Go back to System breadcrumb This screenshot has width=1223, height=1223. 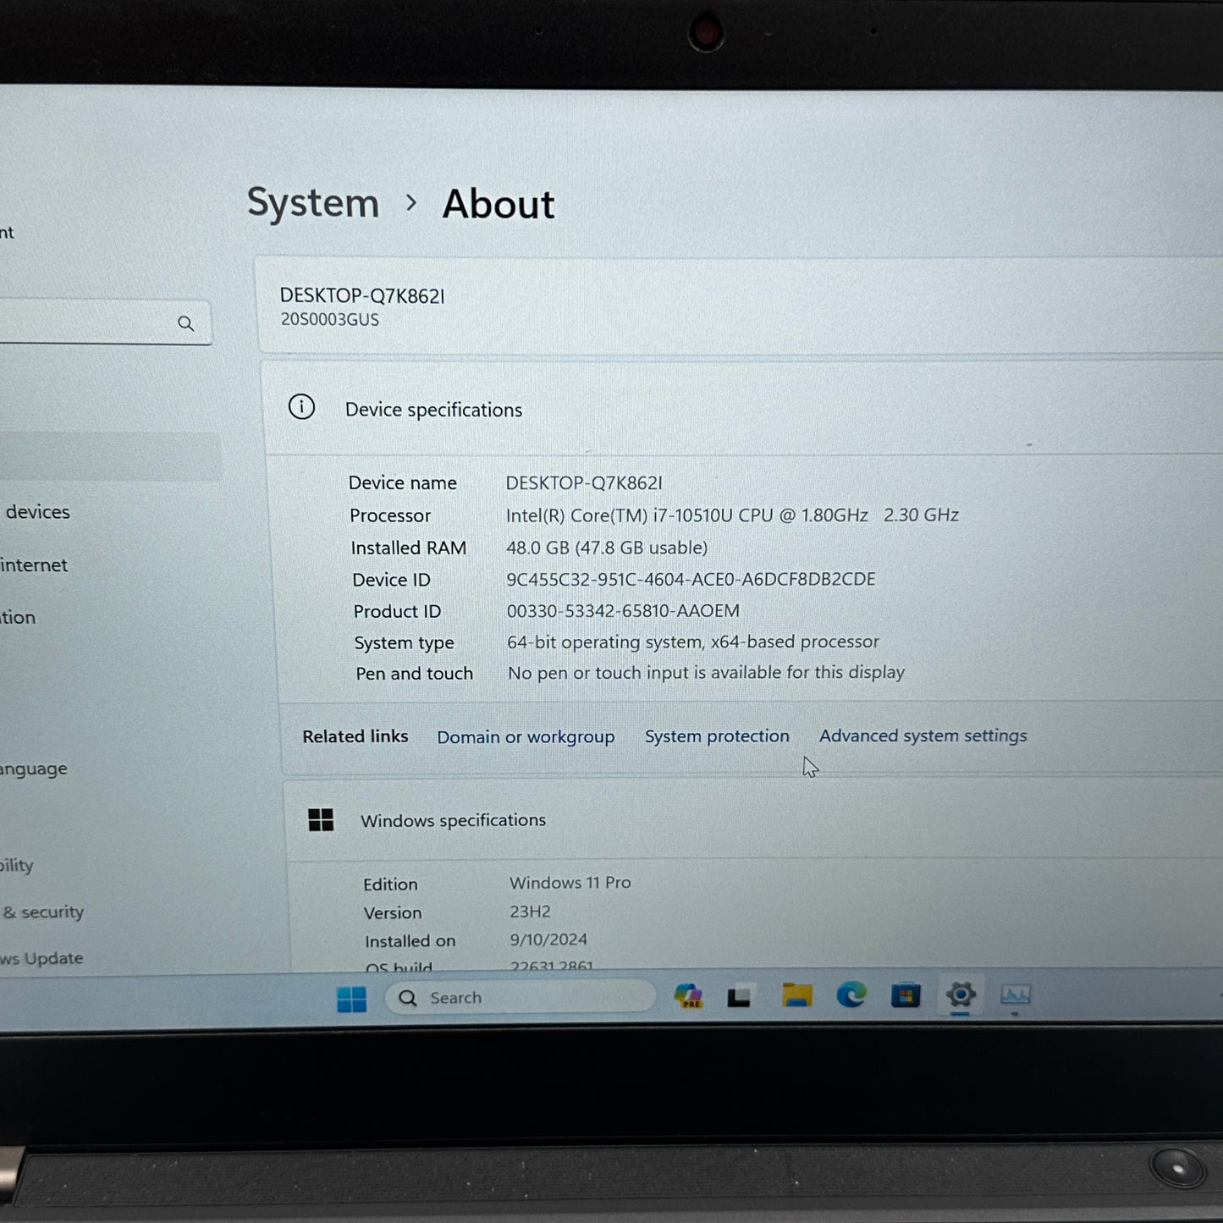[x=313, y=203]
